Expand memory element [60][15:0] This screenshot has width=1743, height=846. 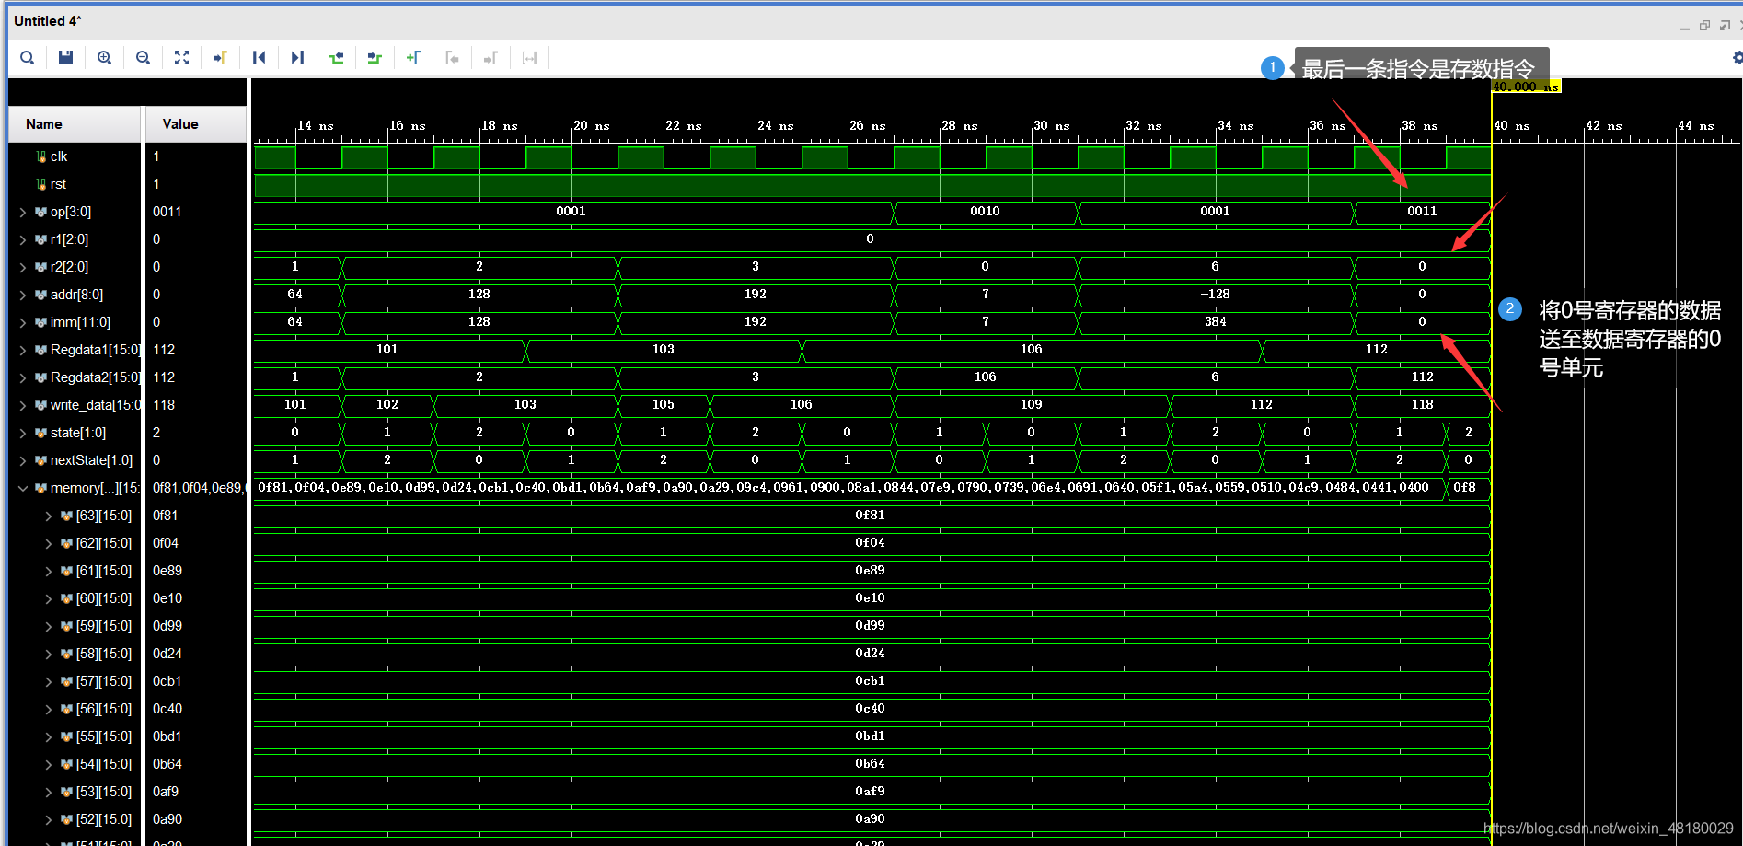tap(48, 598)
